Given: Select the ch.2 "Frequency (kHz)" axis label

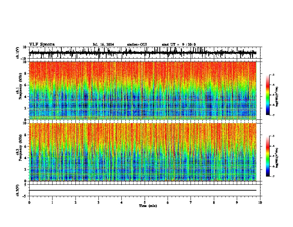Looking at the screenshot, I should (20, 148).
